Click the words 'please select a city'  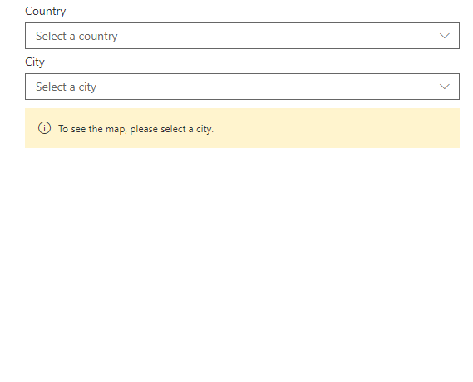tap(171, 129)
